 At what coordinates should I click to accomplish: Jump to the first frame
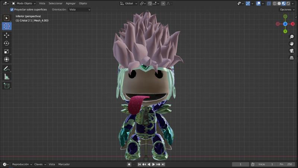click(139, 164)
